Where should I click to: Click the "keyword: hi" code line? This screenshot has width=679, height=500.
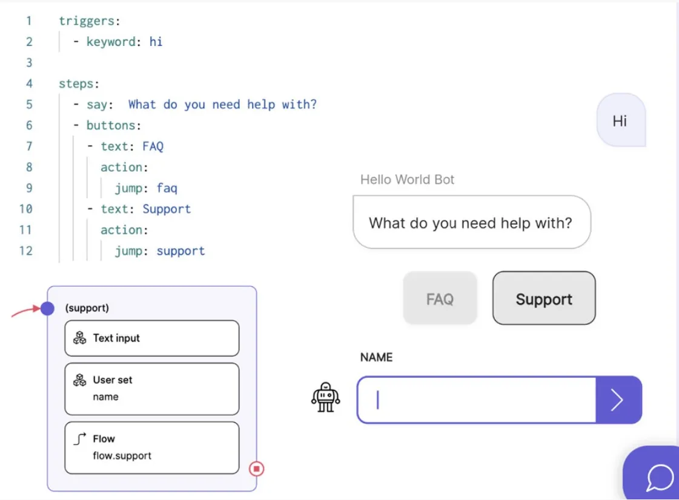coord(124,42)
